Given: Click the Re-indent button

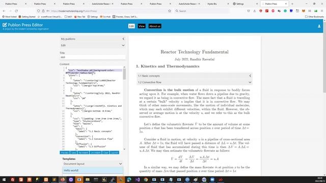Looking at the screenshot, I should point(83,152).
